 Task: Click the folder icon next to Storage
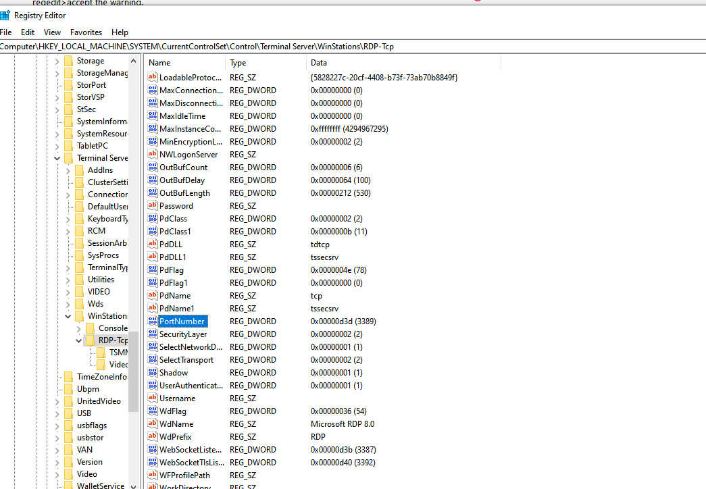pyautogui.click(x=70, y=60)
